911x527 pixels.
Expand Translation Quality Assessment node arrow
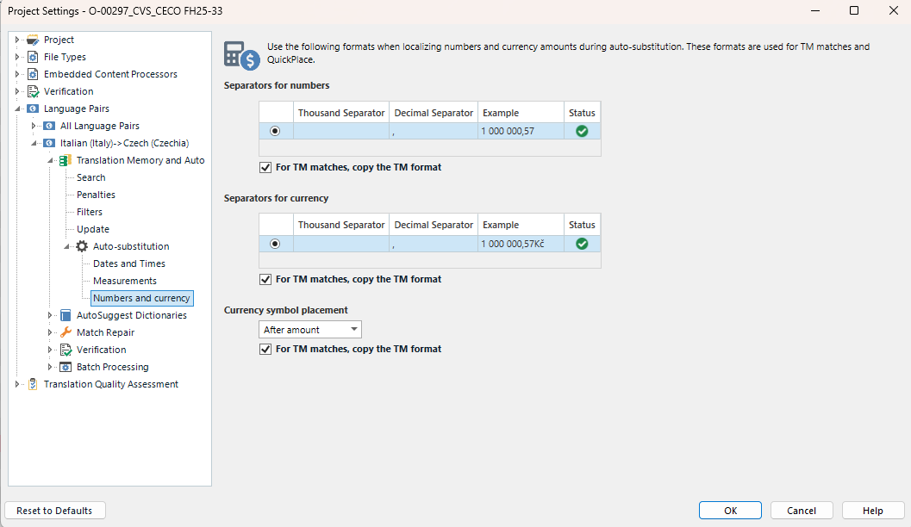click(x=17, y=384)
